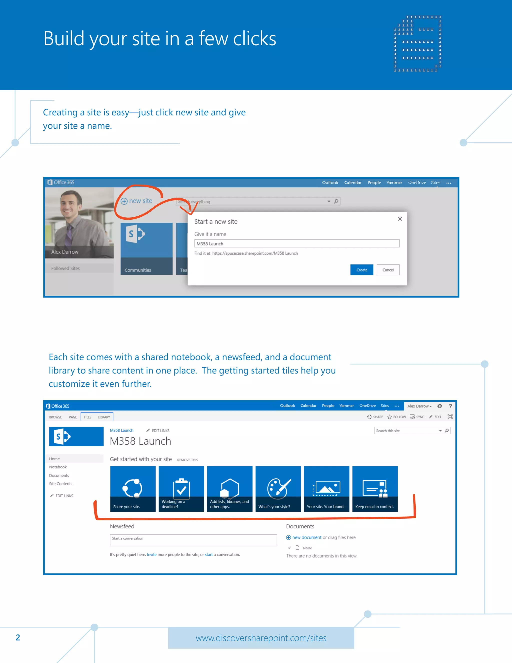512x663 pixels.
Task: Open the settings gear next to Alex Darrow
Action: coord(439,406)
